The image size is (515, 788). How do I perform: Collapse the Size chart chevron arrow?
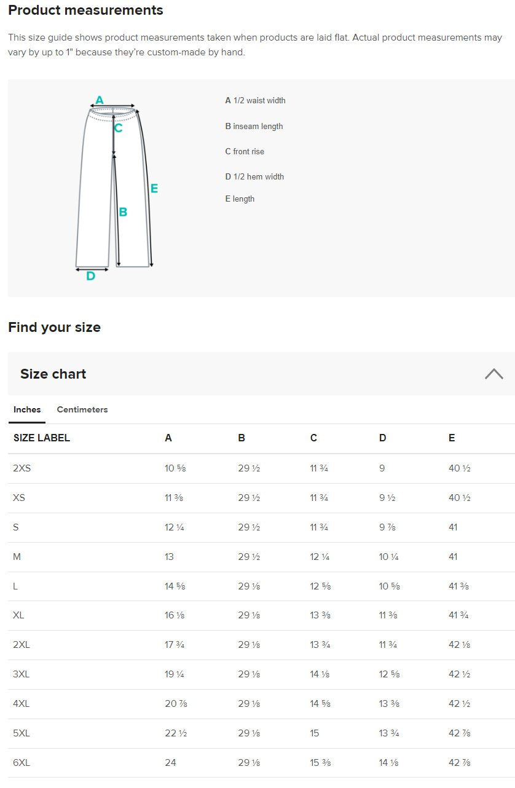(493, 374)
